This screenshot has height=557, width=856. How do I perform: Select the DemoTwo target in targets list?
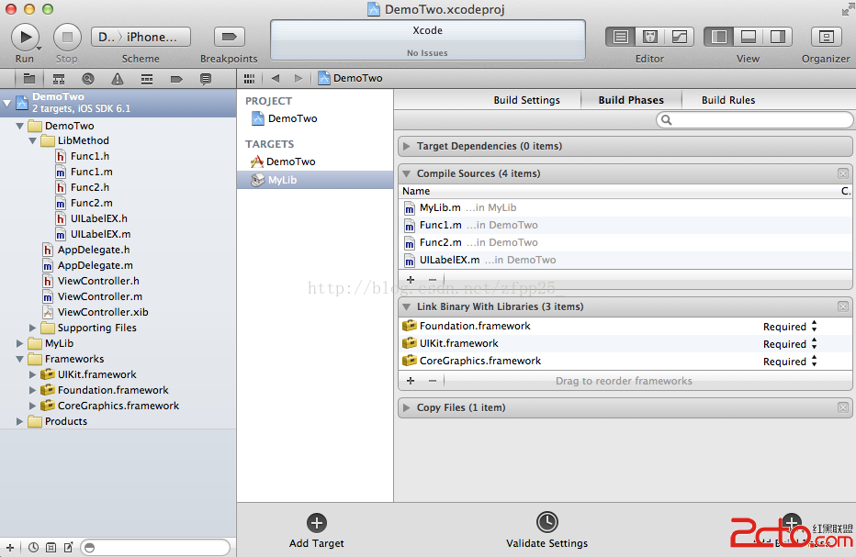290,162
